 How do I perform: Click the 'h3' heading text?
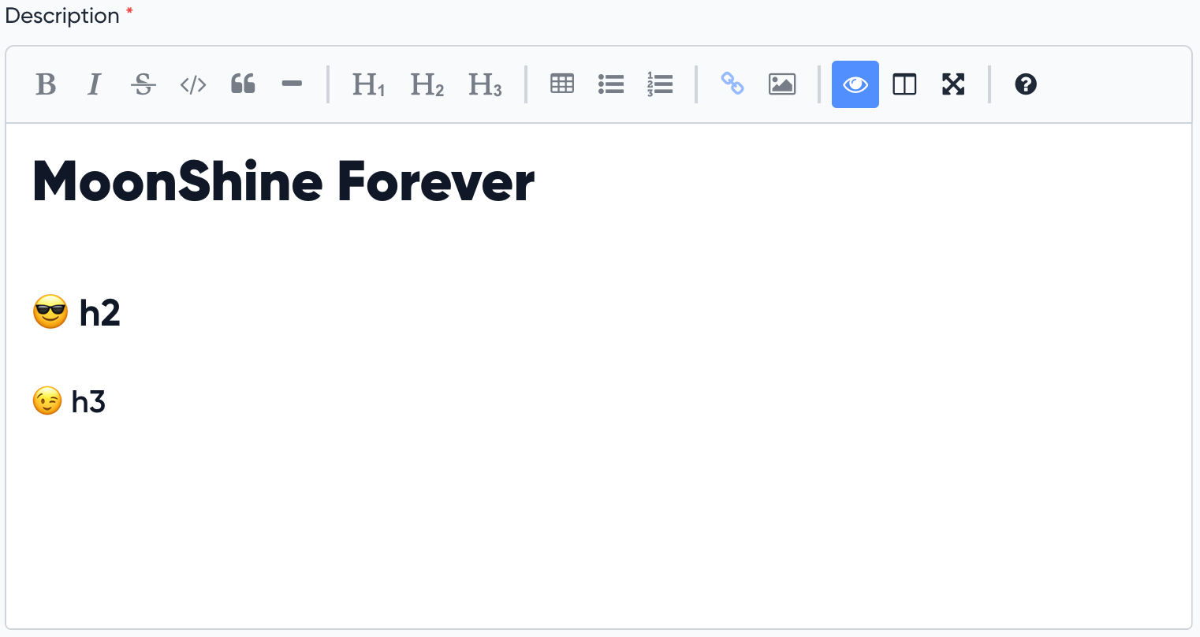pyautogui.click(x=88, y=401)
